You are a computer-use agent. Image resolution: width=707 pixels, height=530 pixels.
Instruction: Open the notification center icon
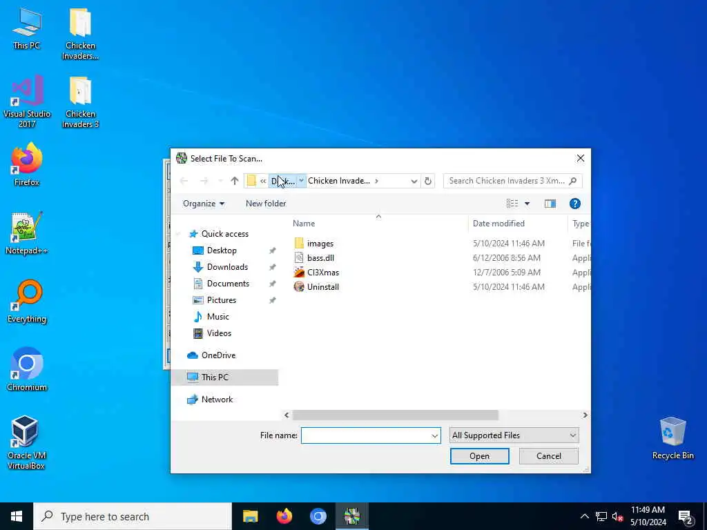[685, 516]
